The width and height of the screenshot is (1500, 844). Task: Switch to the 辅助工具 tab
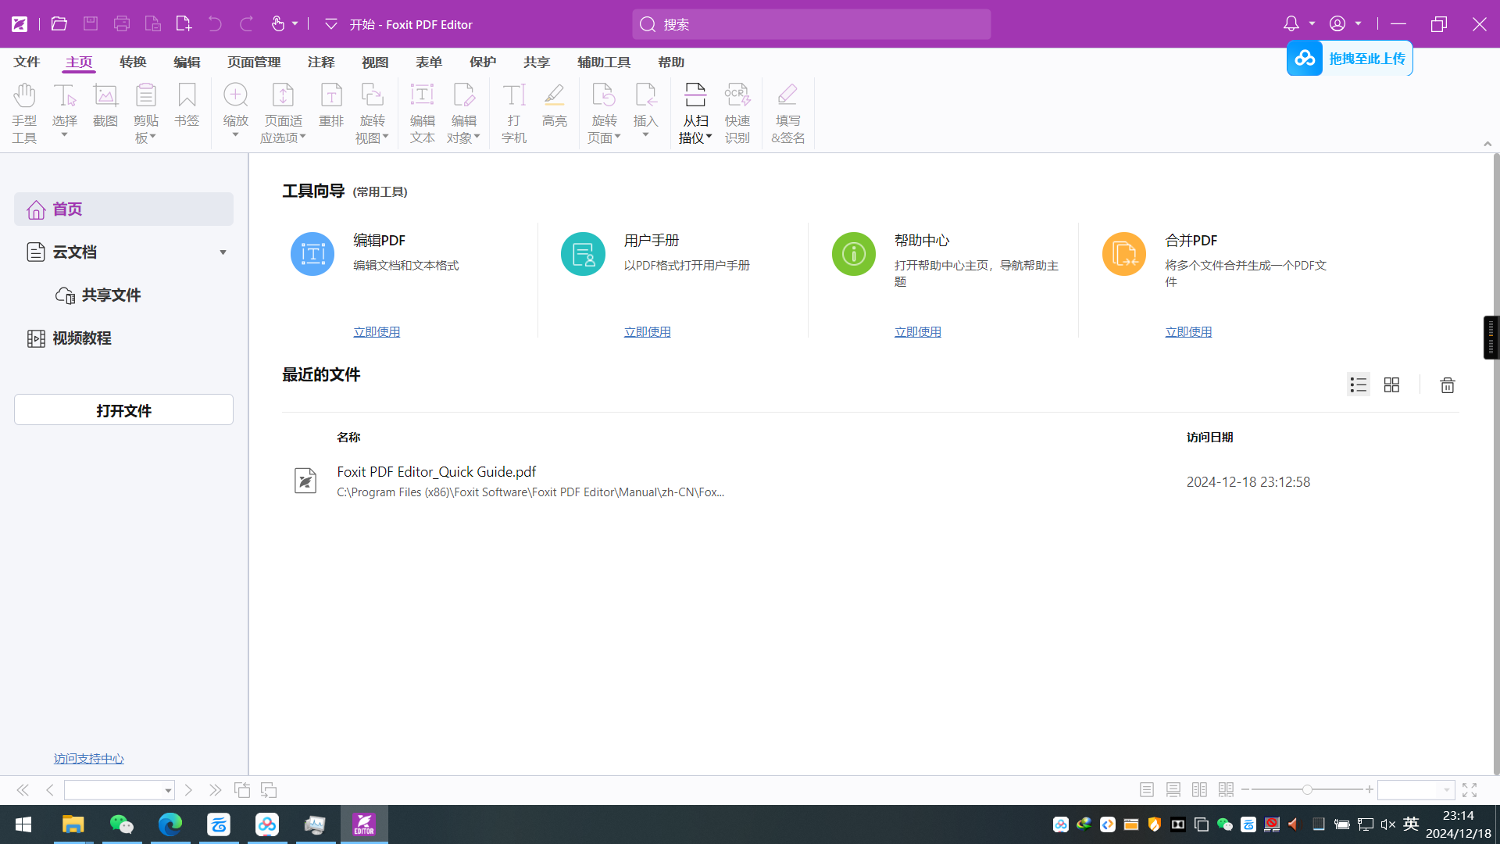coord(604,62)
